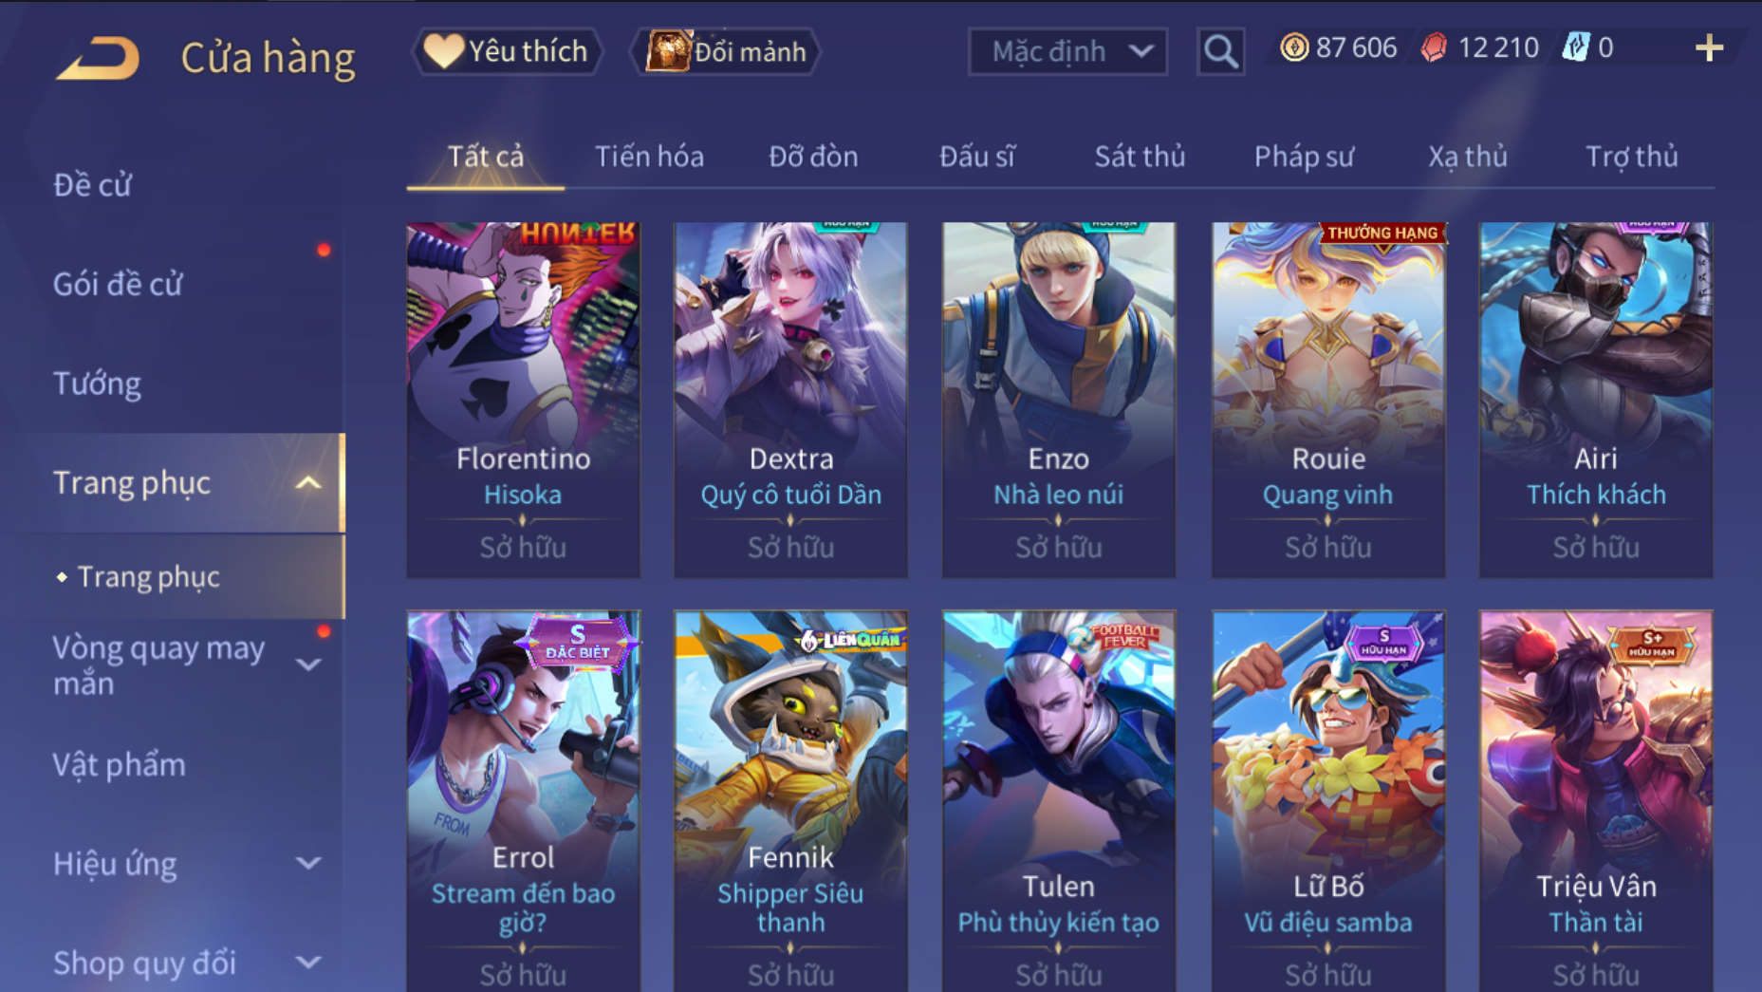
Task: Switch to the Sát thủ tab
Action: [x=1140, y=157]
